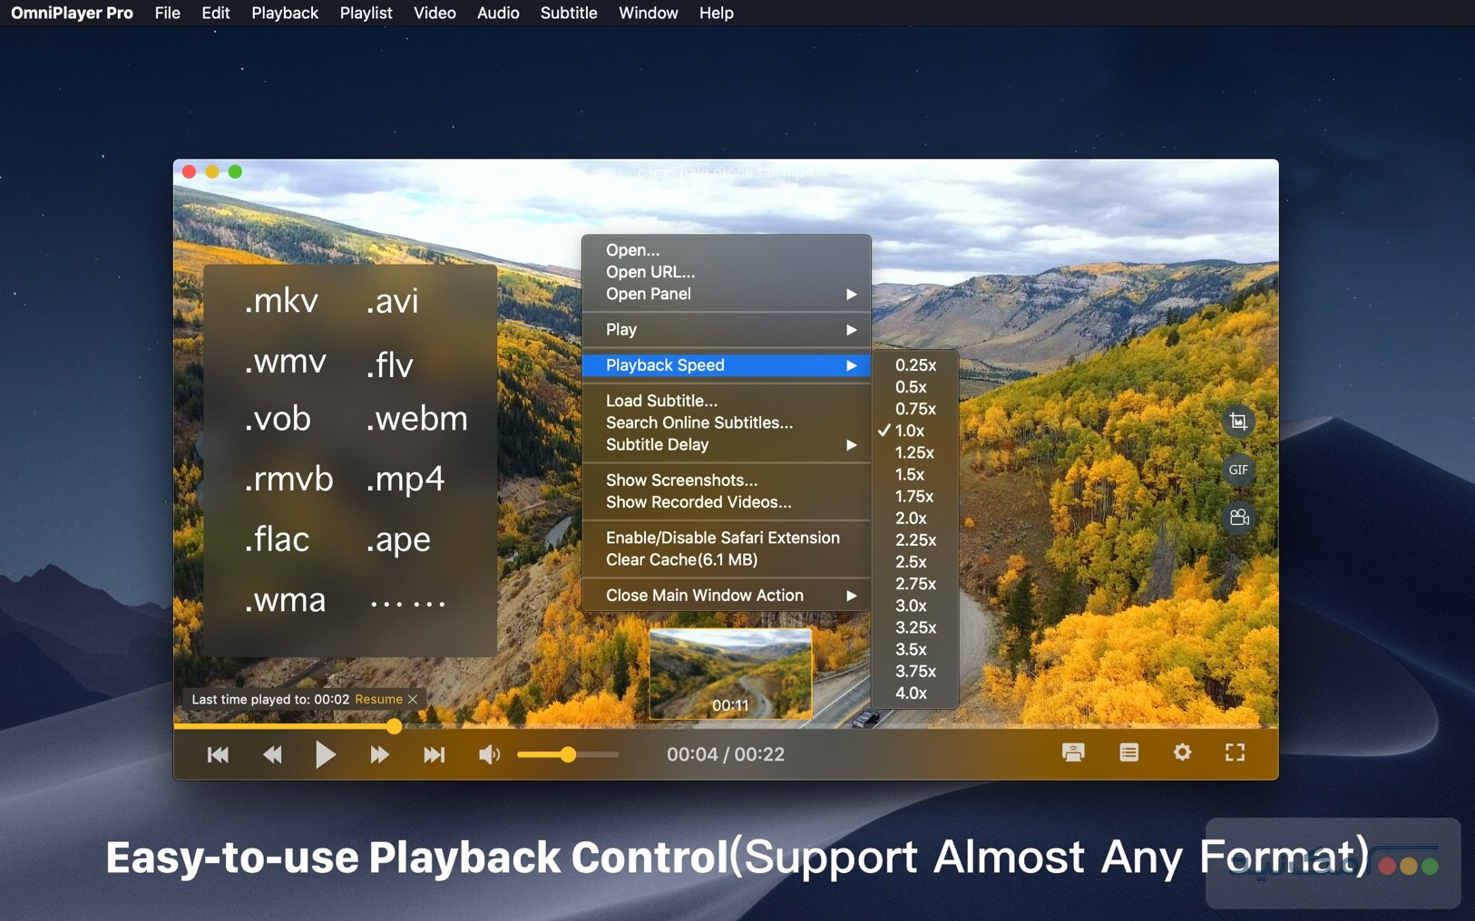This screenshot has height=921, width=1475.
Task: Click the AirPlay streaming icon
Action: (1074, 752)
